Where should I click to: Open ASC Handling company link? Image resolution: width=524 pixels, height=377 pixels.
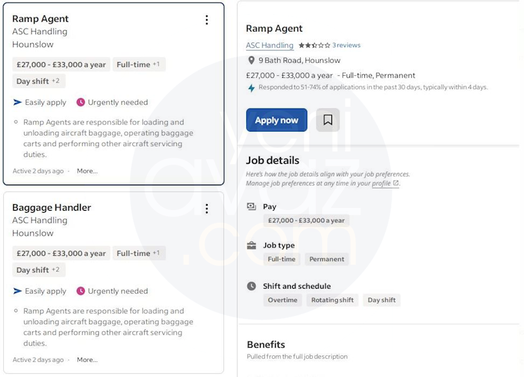click(270, 45)
